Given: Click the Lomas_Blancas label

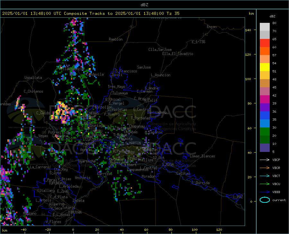Looking at the screenshot, I should point(202,156).
